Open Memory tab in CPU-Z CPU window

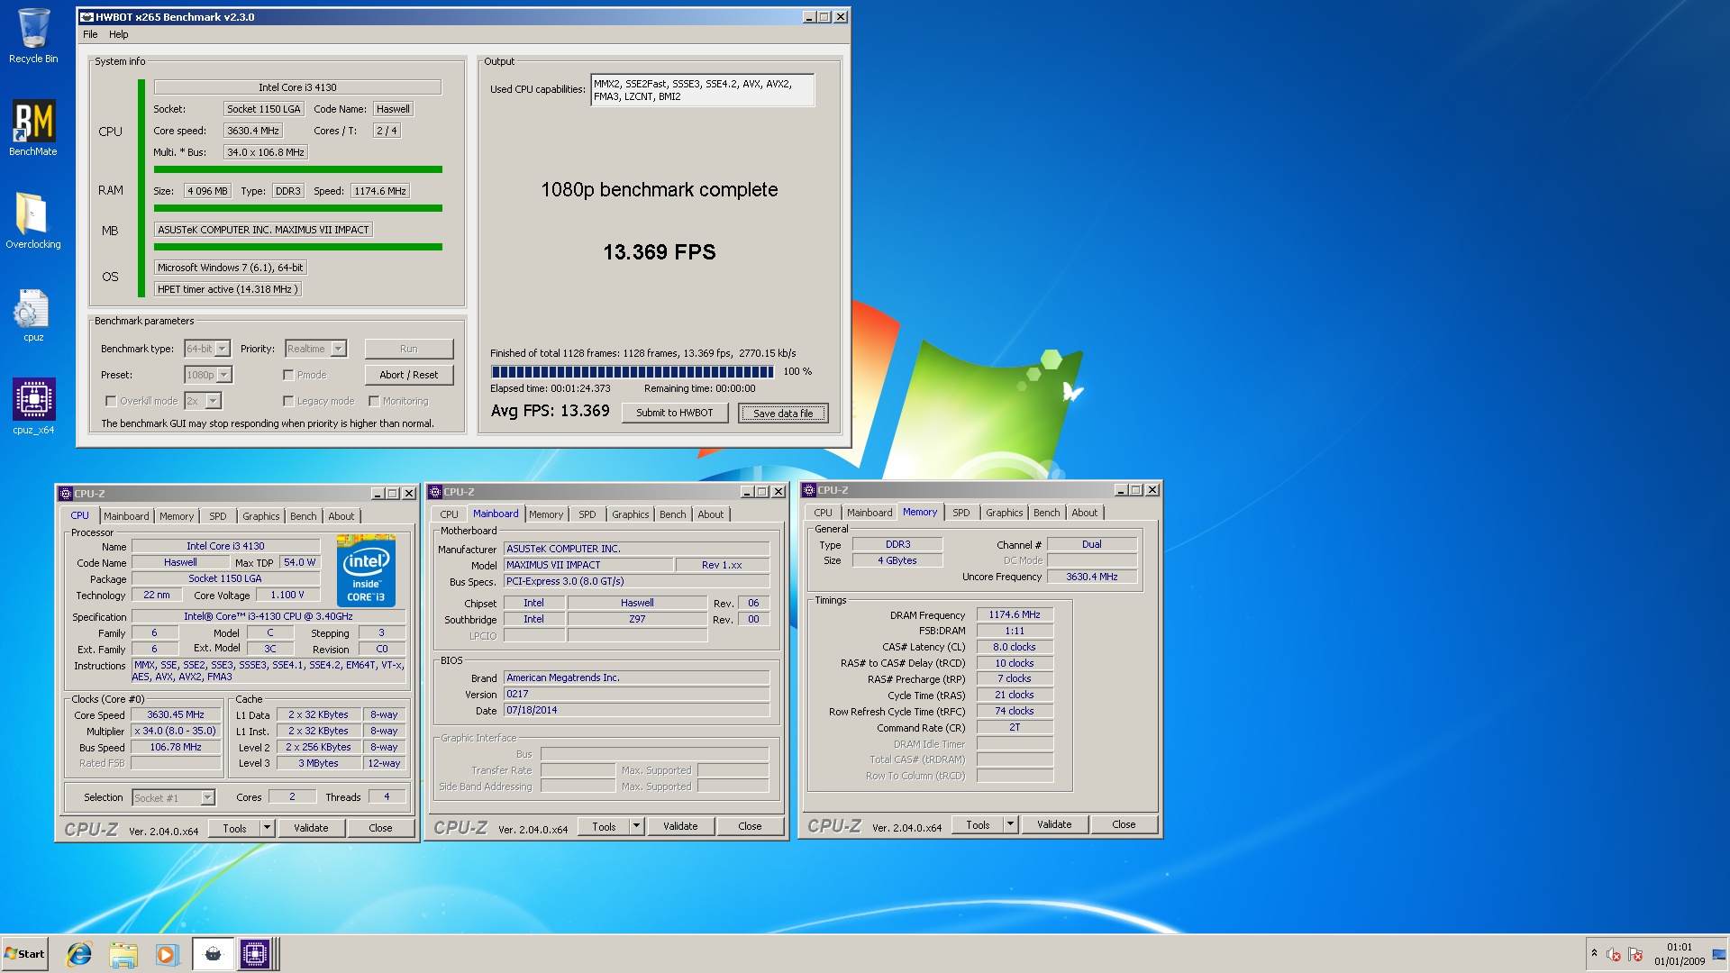(177, 516)
